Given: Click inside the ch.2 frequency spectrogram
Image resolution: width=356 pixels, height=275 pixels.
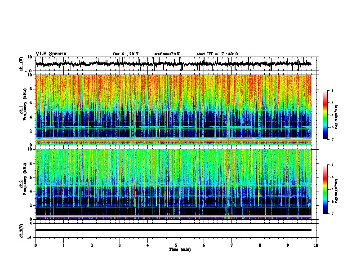Looking at the screenshot, I should (x=174, y=184).
